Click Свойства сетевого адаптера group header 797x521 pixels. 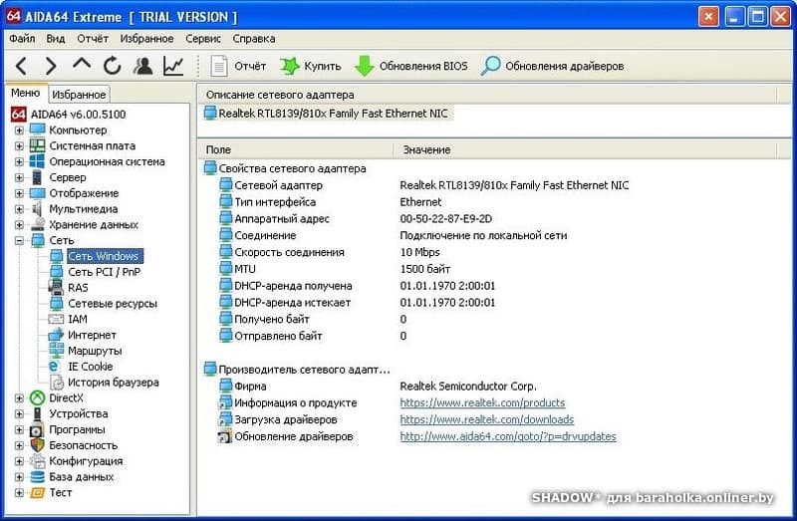(285, 168)
